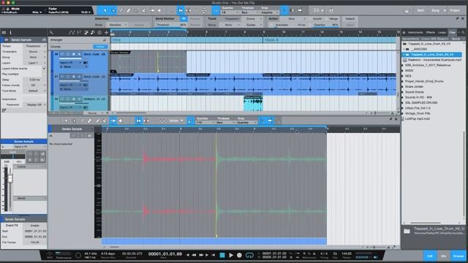This screenshot has width=468, height=263.
Task: Show automation in track toolbar
Action: click(x=72, y=32)
